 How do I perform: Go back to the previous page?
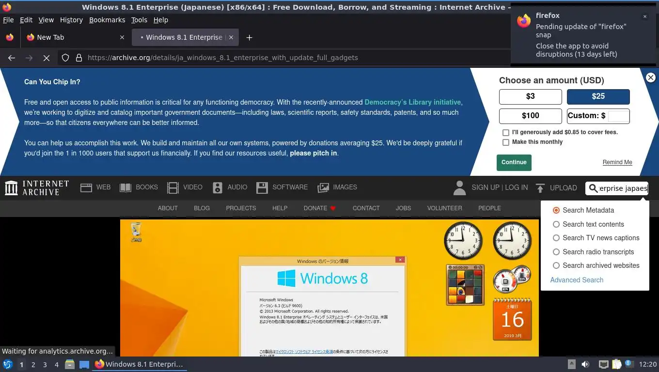coord(12,58)
